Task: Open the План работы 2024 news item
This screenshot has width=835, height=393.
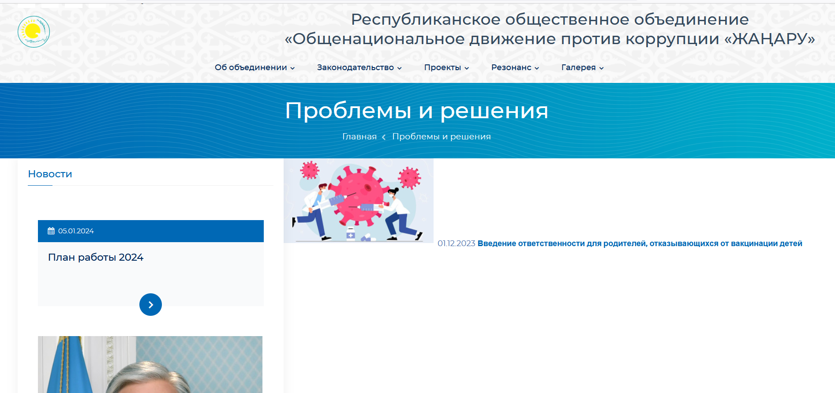Action: (96, 257)
